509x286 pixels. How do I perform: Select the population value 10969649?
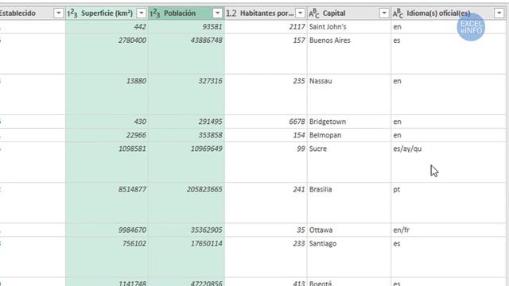186,162
